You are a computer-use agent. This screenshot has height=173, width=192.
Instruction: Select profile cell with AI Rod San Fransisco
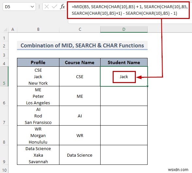tap(38, 116)
